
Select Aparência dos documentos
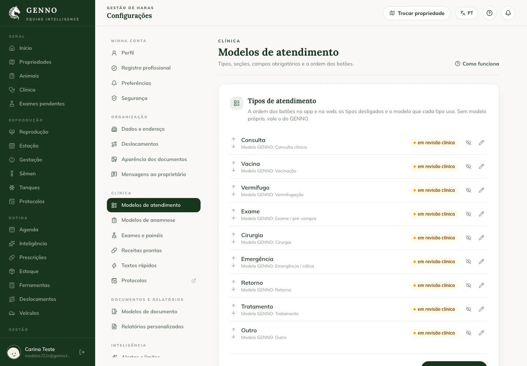154,159
